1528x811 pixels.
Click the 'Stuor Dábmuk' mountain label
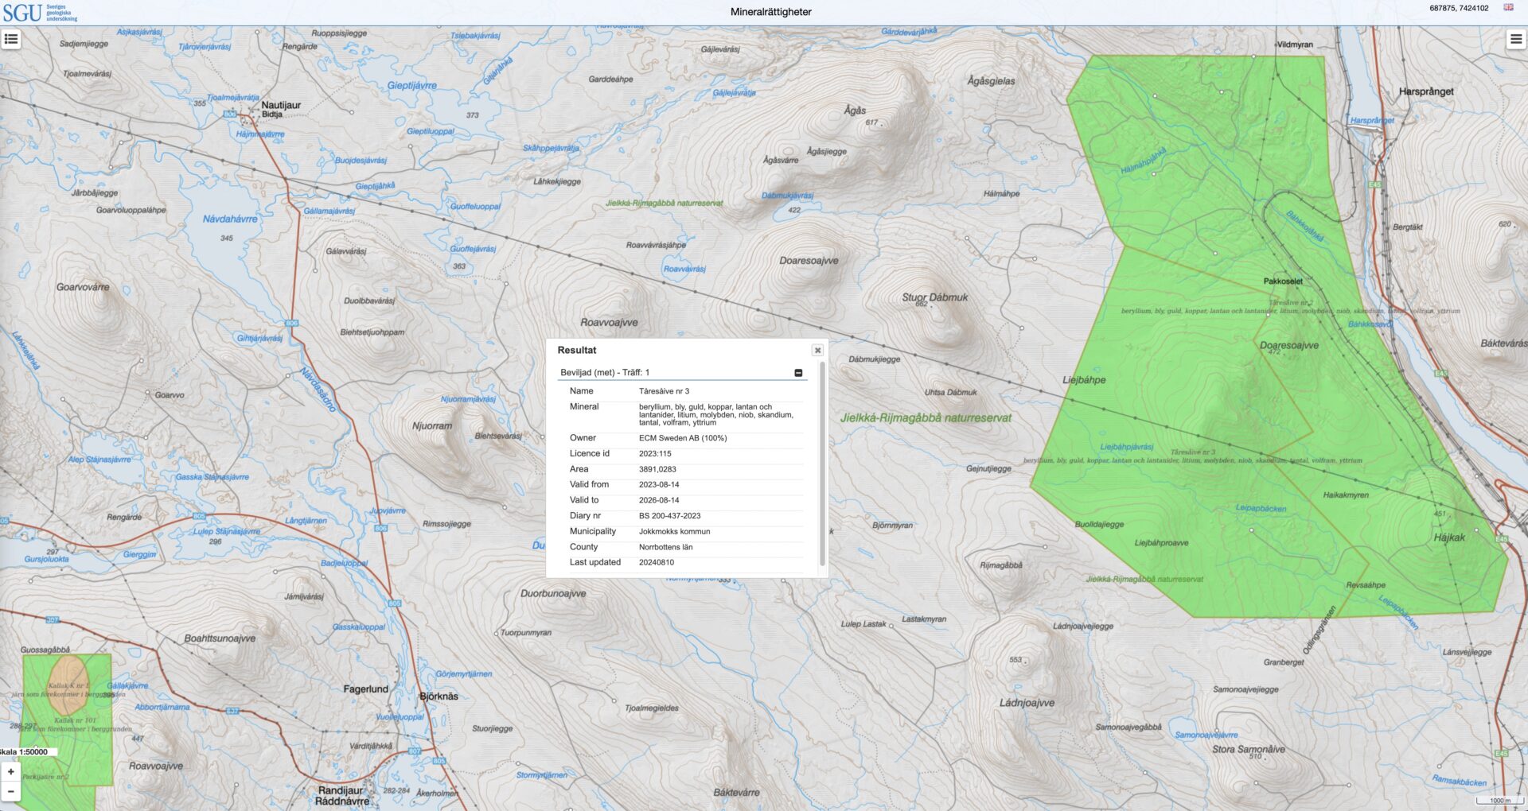934,297
